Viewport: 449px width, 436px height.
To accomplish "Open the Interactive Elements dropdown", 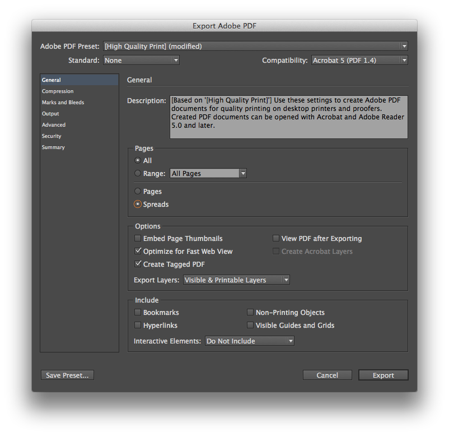I will [249, 341].
